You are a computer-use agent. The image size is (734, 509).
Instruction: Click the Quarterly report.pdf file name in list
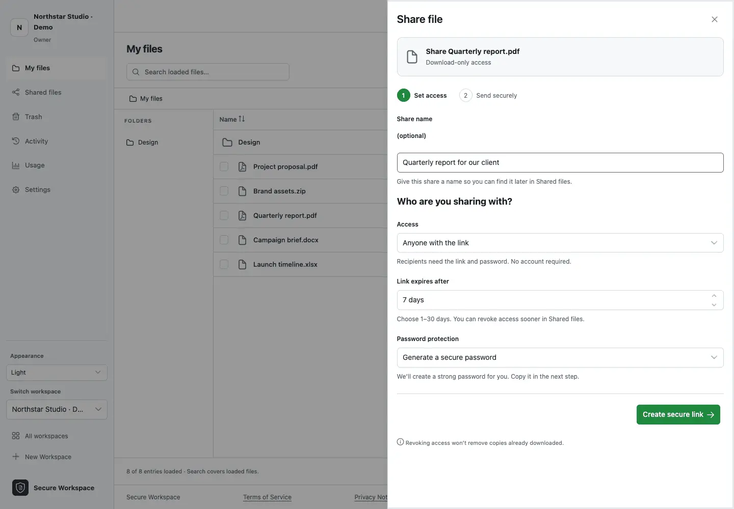tap(285, 216)
